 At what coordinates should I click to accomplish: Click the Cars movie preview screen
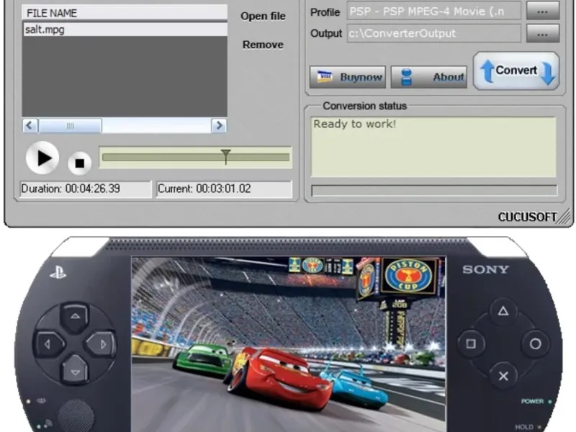click(x=289, y=345)
